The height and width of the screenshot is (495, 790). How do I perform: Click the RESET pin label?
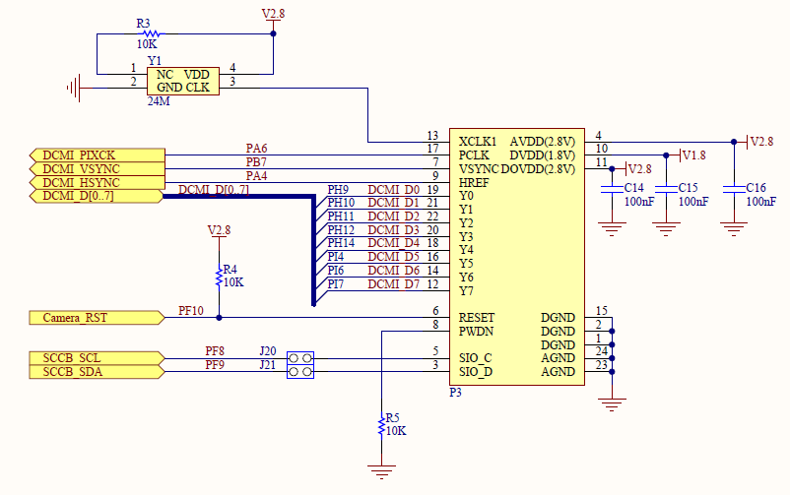(477, 318)
